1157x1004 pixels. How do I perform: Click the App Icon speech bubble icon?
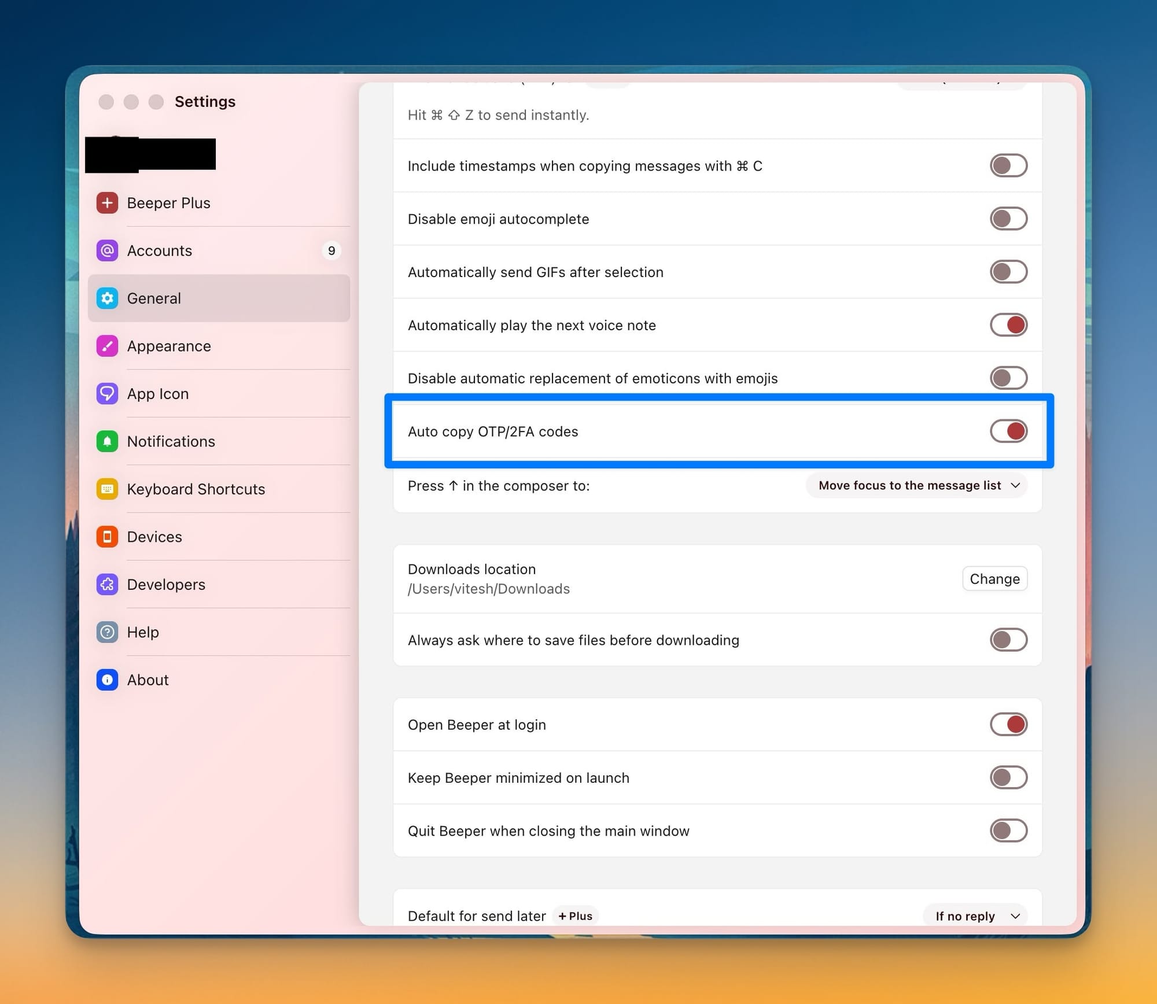107,394
